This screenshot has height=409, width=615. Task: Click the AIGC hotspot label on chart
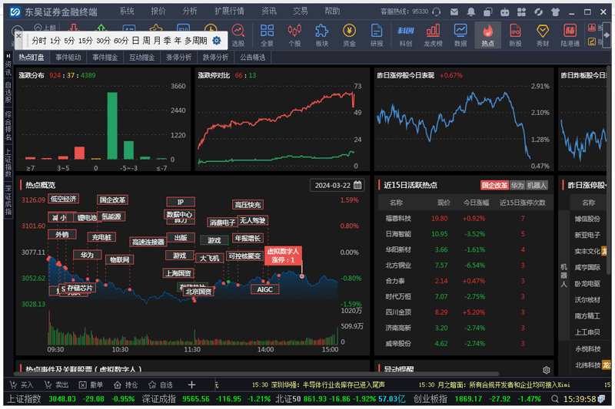click(x=264, y=289)
